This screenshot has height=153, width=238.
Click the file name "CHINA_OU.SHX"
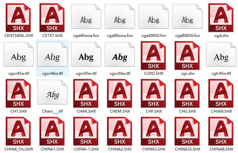(19, 149)
